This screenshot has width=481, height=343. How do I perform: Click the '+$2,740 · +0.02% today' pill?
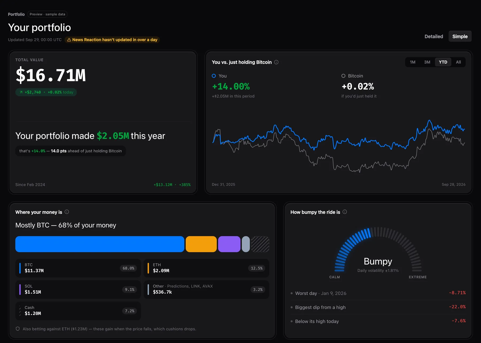point(46,92)
